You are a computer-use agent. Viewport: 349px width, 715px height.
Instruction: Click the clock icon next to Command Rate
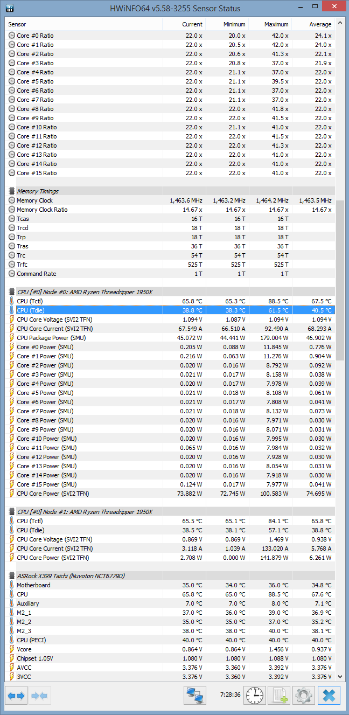12,274
